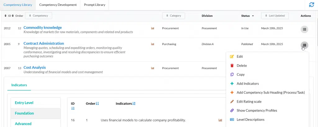The width and height of the screenshot is (318, 127).
Task: Open actions menu for Commodity knowledge row
Action: point(304,29)
